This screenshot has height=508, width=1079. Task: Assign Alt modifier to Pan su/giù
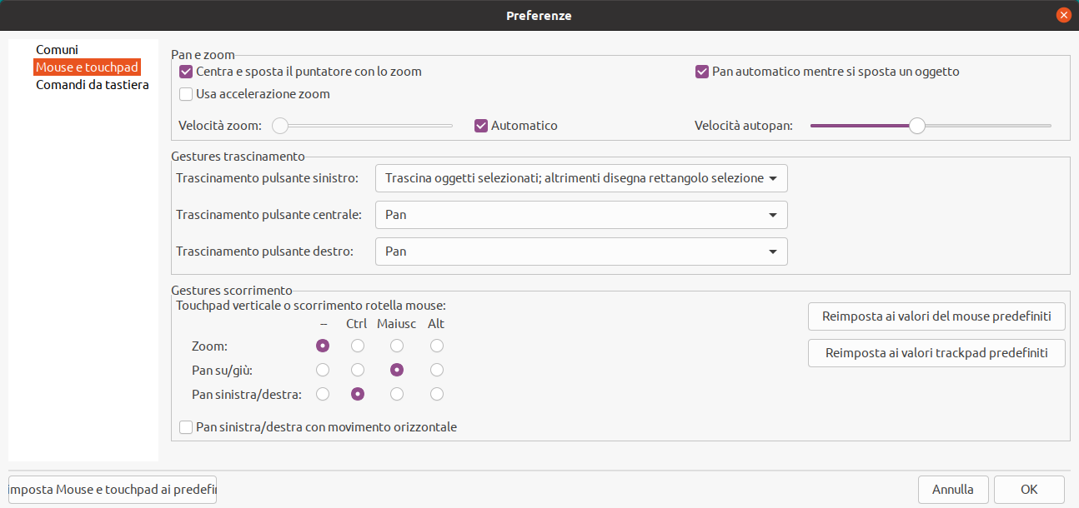436,370
